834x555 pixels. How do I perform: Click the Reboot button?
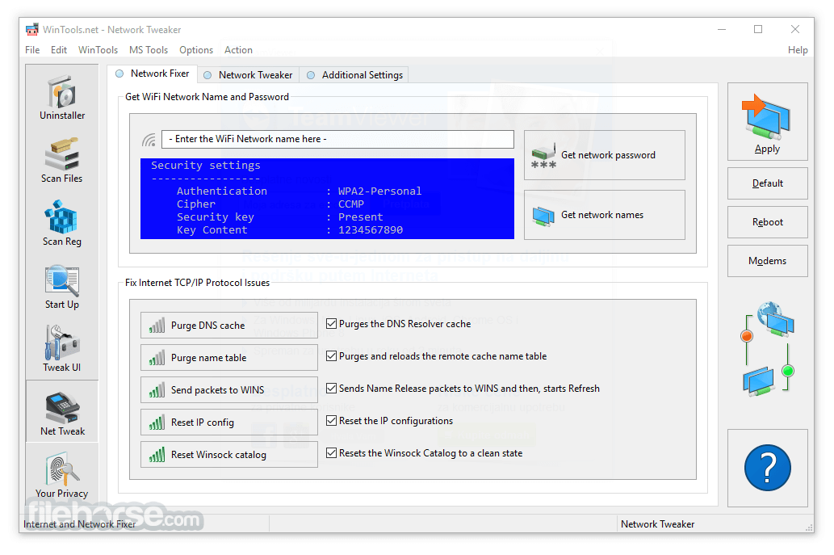768,222
